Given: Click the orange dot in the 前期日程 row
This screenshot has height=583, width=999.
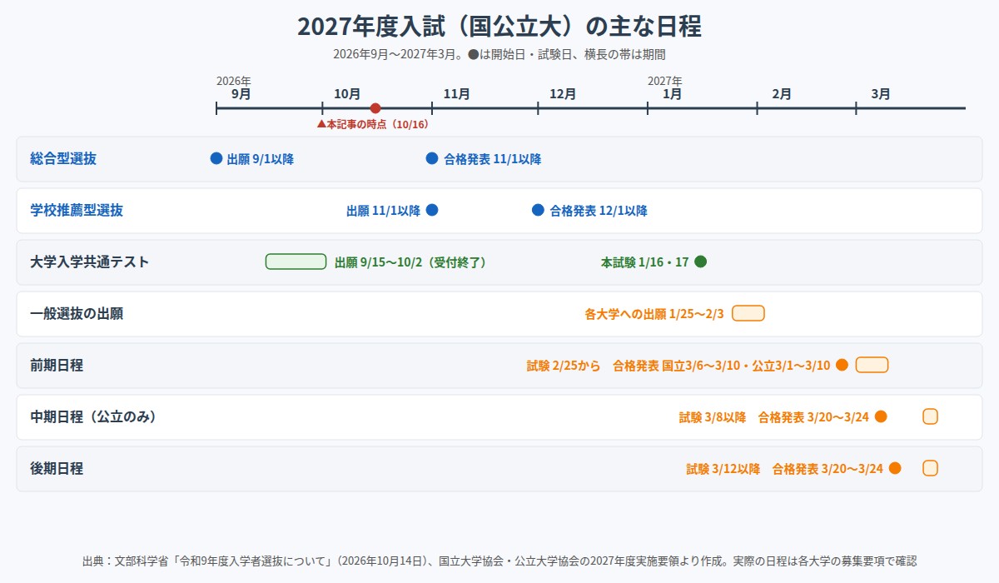Looking at the screenshot, I should tap(842, 365).
